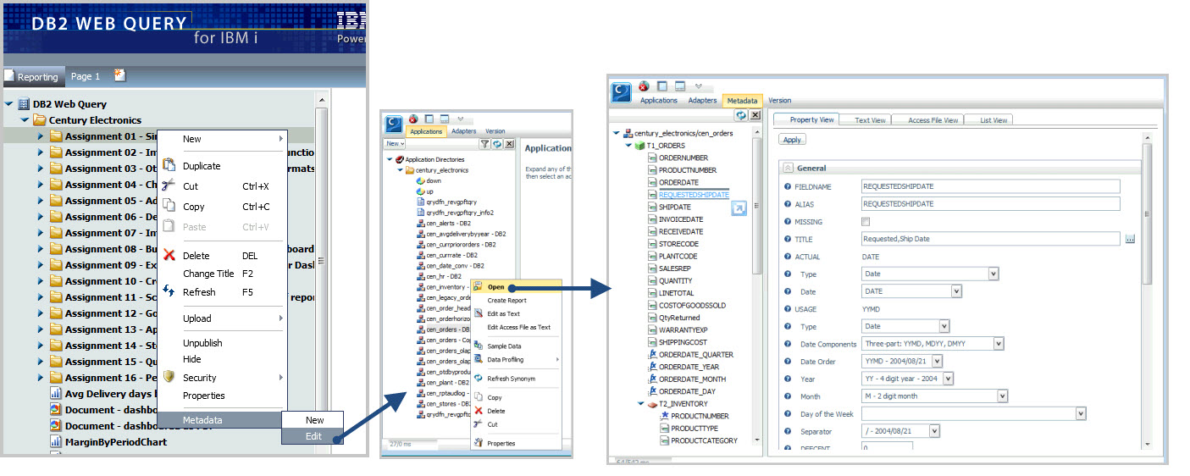Screen dimensions: 1190x476
Task: Select Open in the synonym context menu
Action: click(x=516, y=286)
